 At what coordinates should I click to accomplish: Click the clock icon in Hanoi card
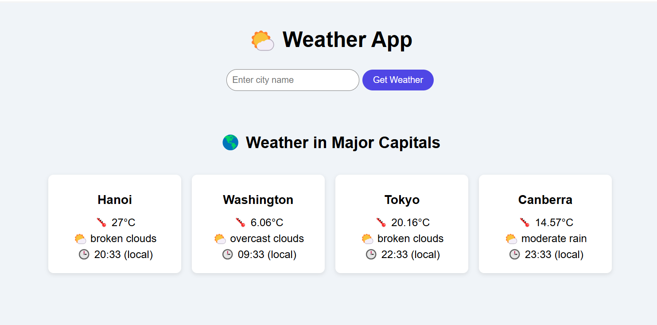point(84,255)
